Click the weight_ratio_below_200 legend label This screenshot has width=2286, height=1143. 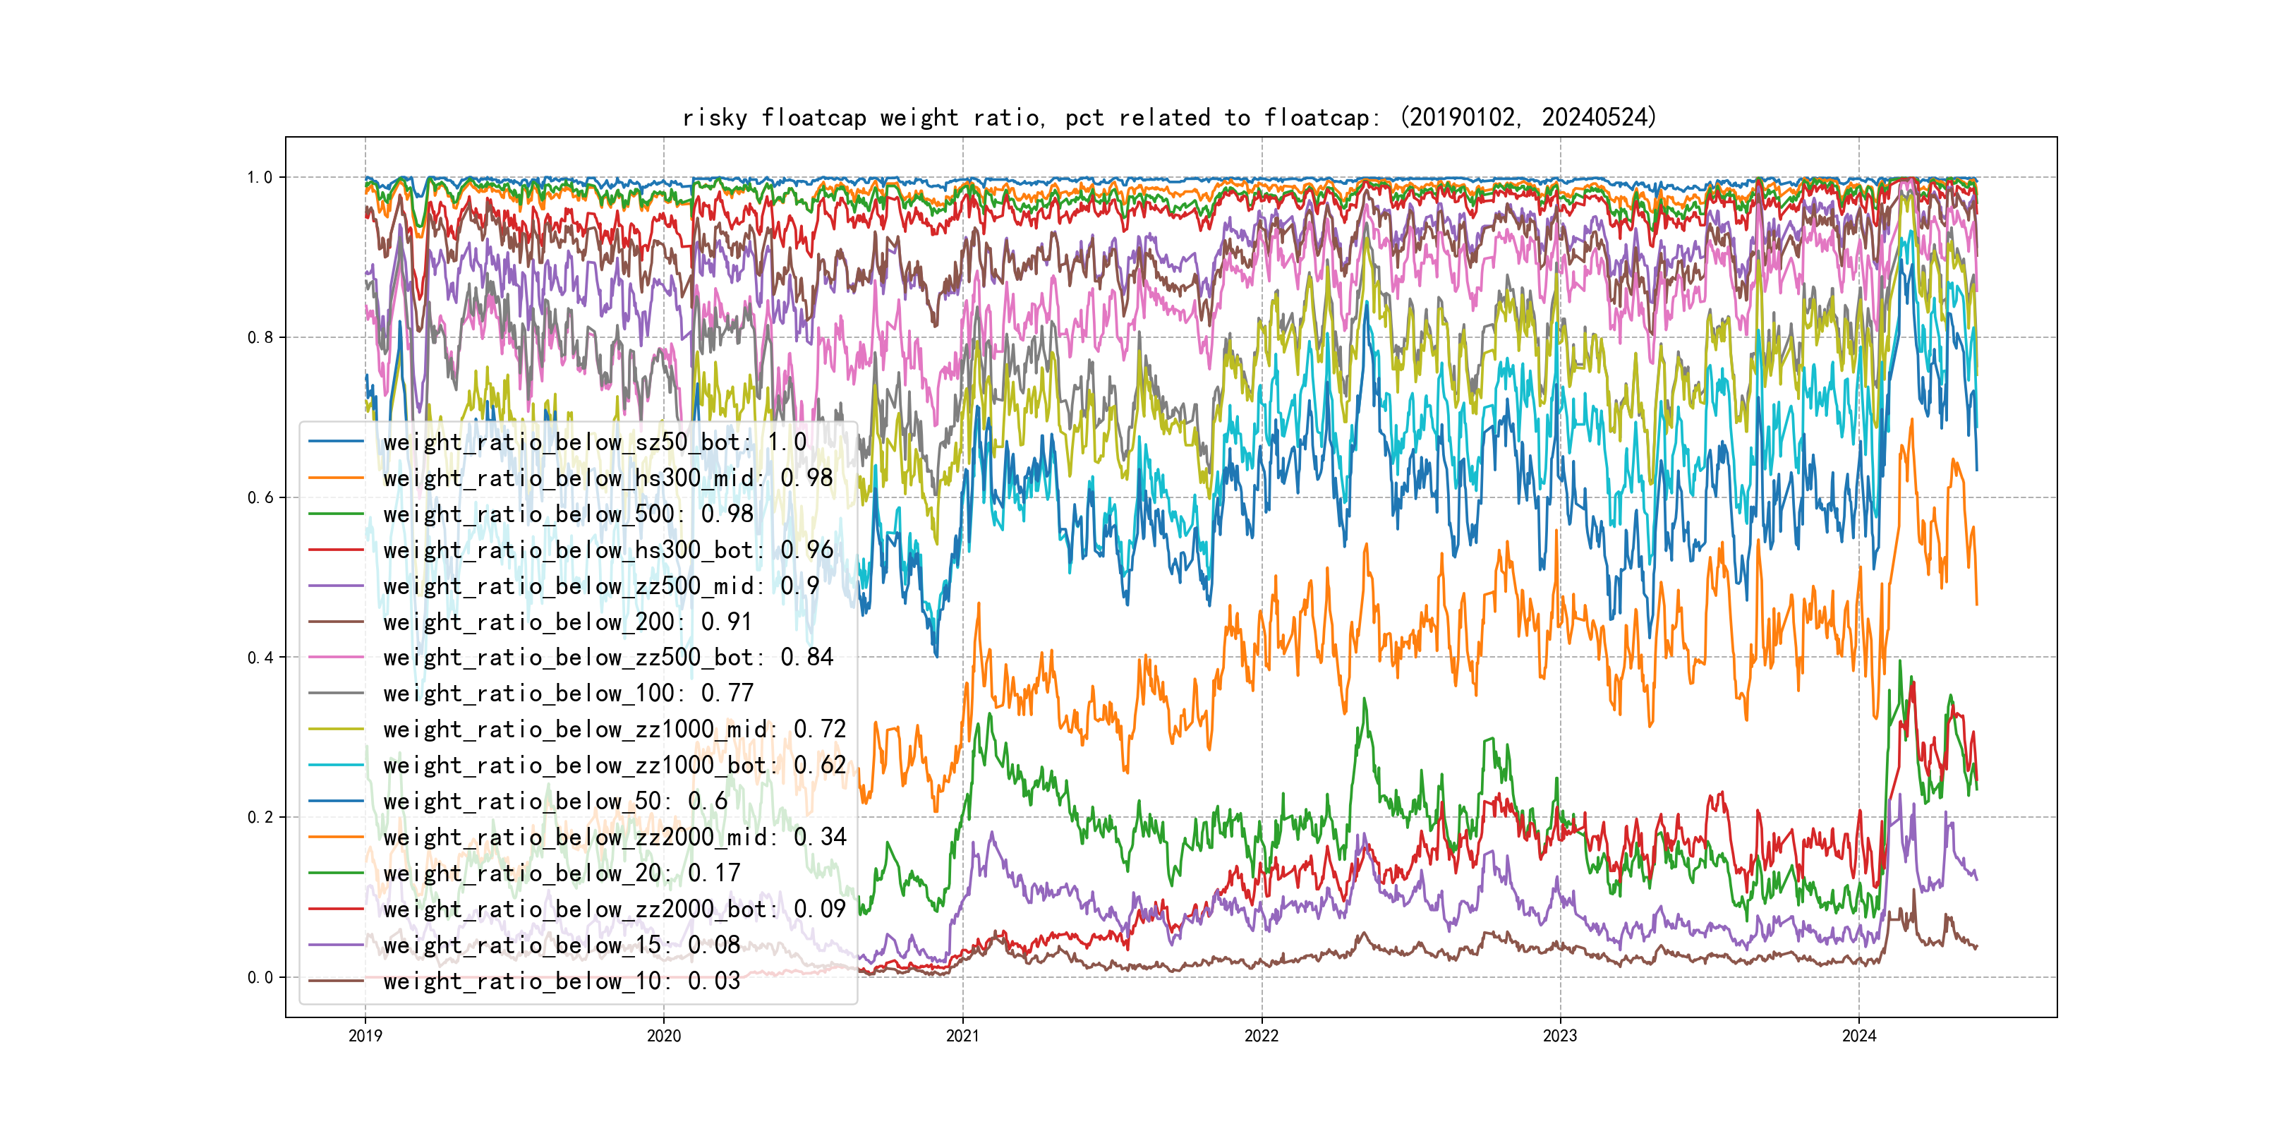pyautogui.click(x=567, y=622)
